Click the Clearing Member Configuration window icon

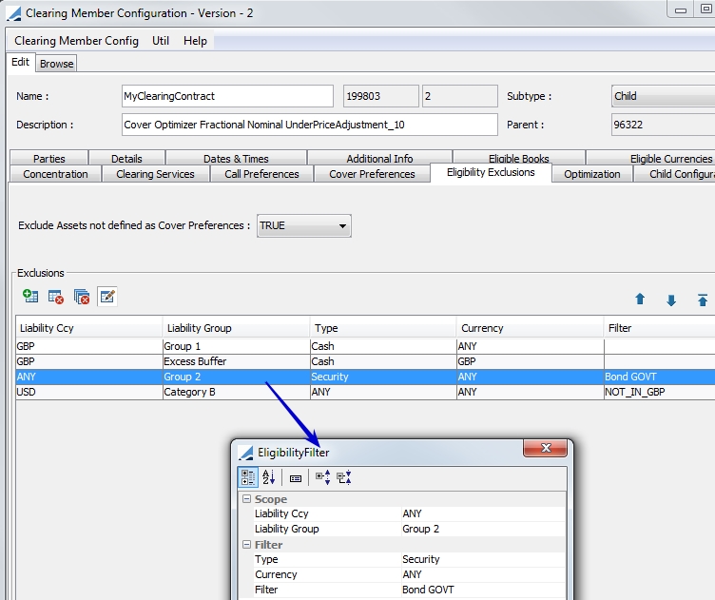coord(13,13)
